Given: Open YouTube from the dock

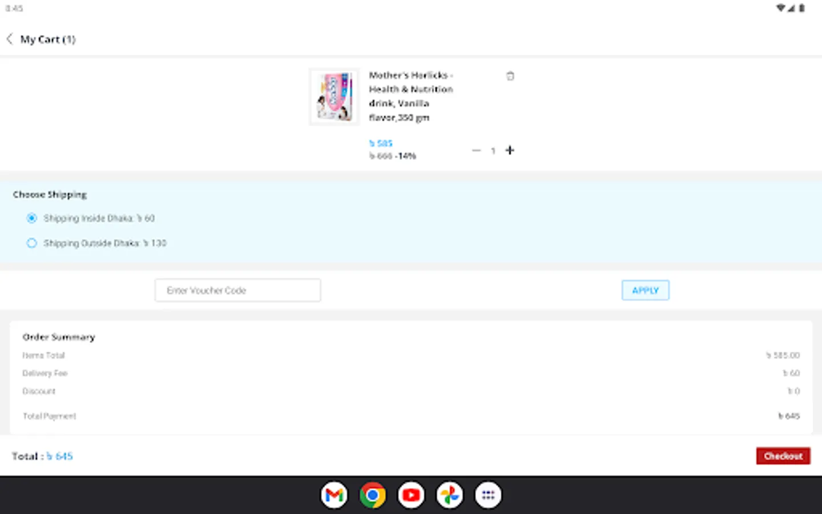Looking at the screenshot, I should [411, 495].
